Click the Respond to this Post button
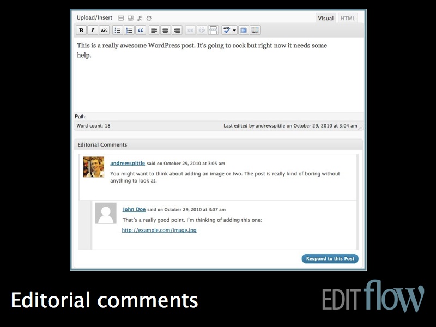Image resolution: width=436 pixels, height=327 pixels. (x=330, y=258)
